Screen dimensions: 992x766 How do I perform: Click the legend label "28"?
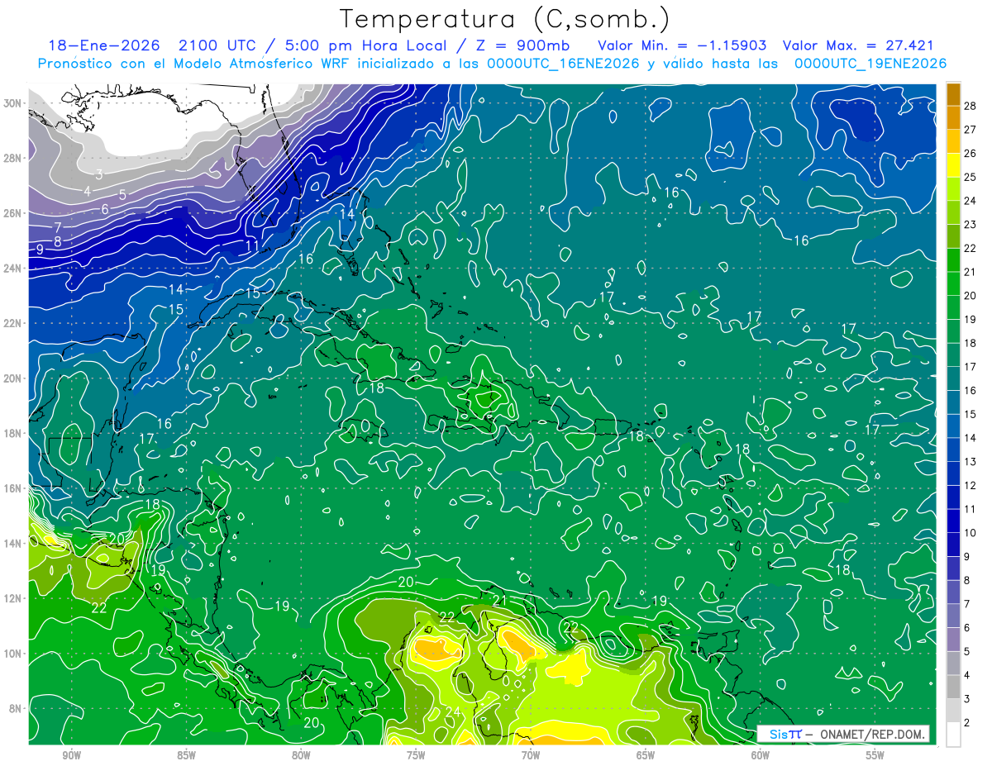971,105
